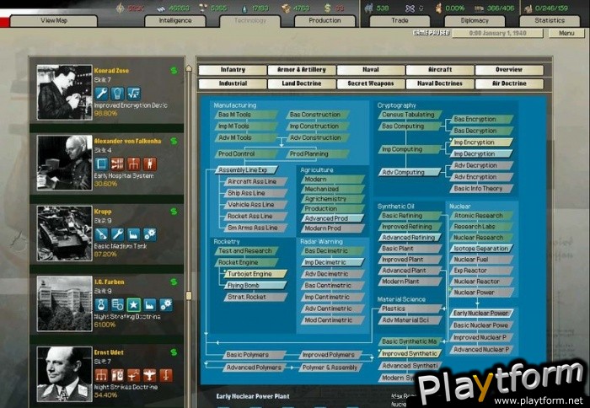Screen dimensions: 590x408
Task: Select the Imp Encryption technology
Action: 481,142
